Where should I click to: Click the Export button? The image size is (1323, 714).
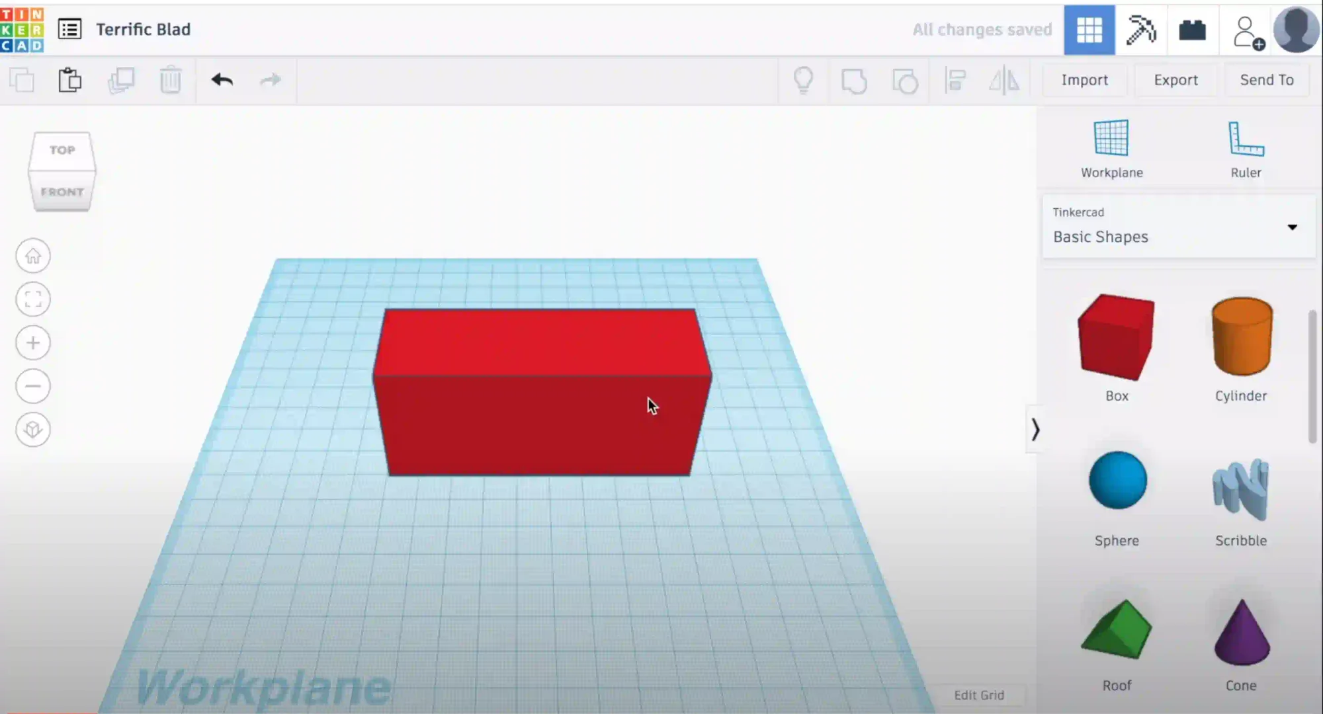click(x=1175, y=80)
